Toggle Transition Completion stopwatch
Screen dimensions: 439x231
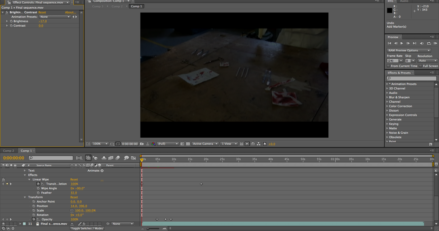tap(38, 184)
